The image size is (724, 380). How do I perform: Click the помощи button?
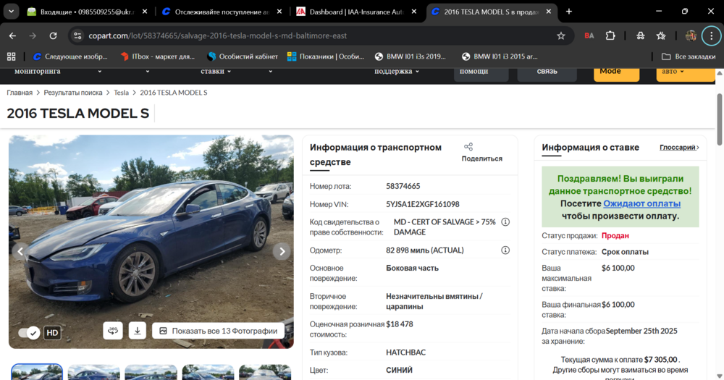(481, 74)
